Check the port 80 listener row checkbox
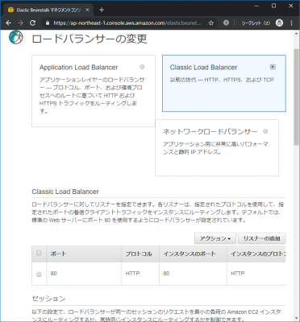Image resolution: width=300 pixels, height=322 pixels. click(x=39, y=275)
